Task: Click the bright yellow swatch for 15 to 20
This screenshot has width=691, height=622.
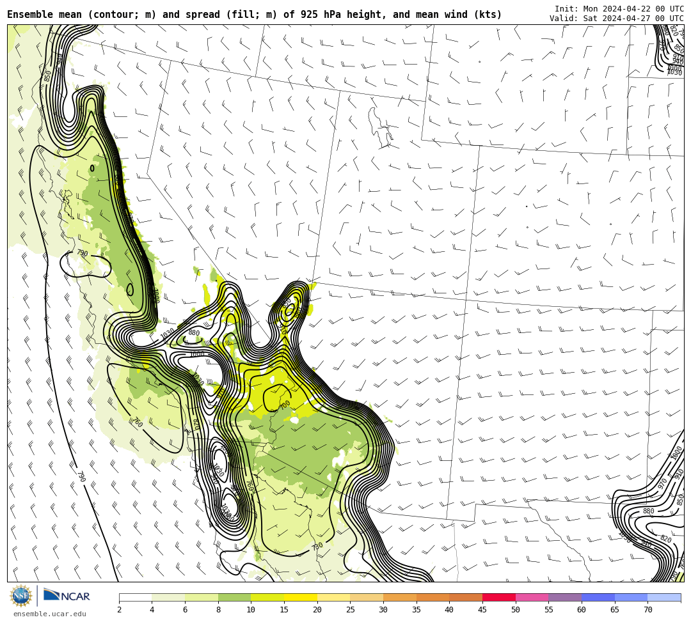Action: point(301,597)
